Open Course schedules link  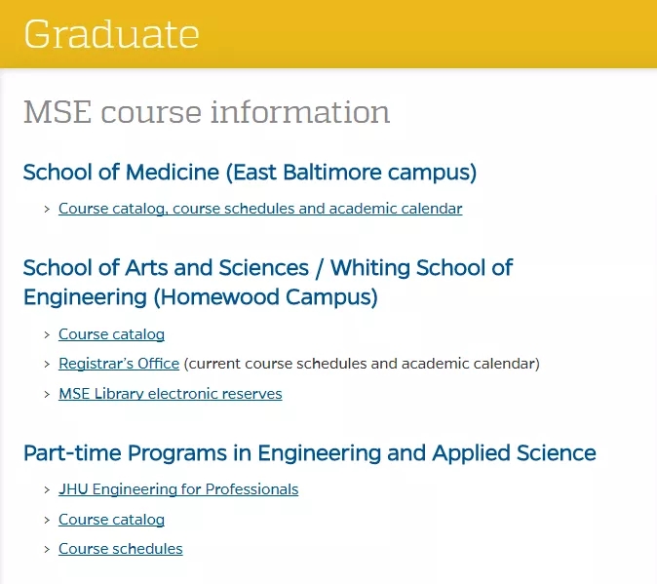tap(121, 549)
